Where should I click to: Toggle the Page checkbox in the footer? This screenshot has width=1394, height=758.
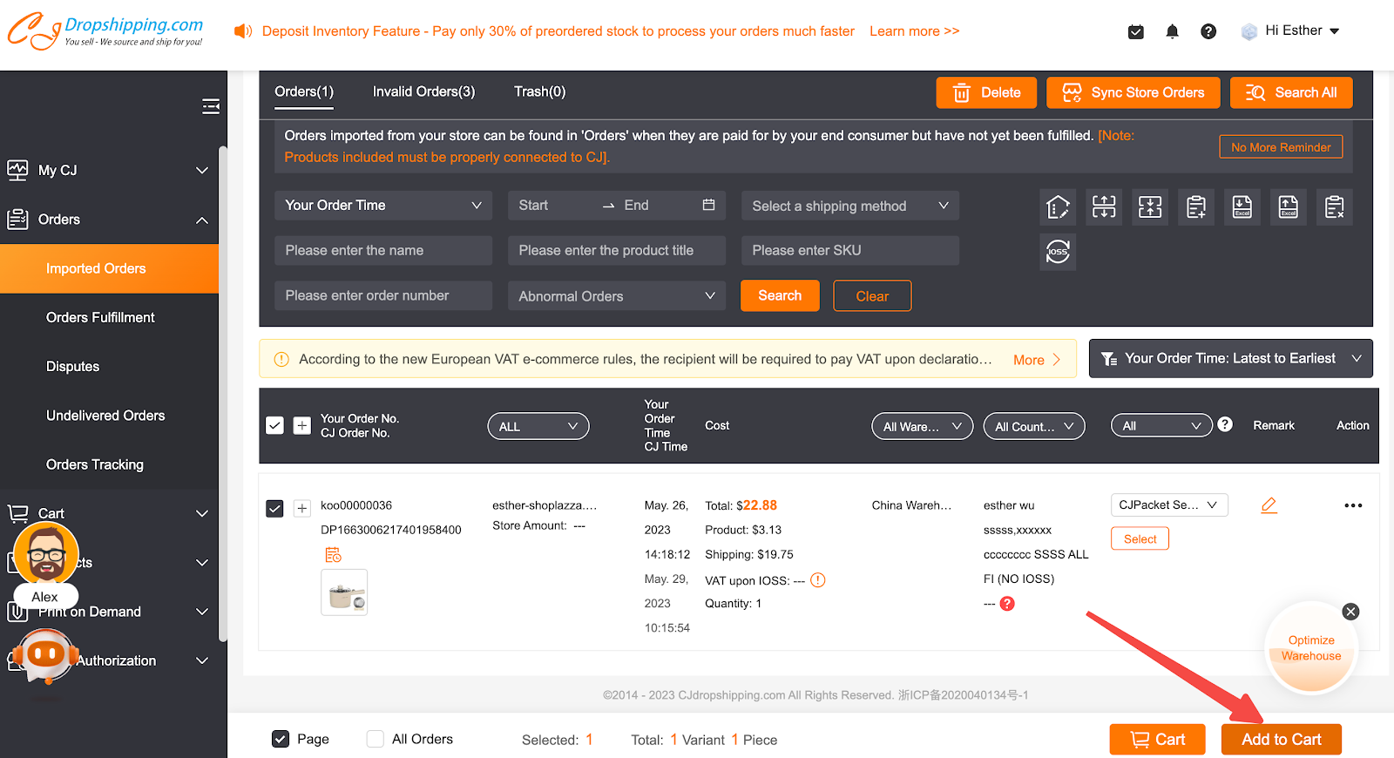(x=281, y=739)
